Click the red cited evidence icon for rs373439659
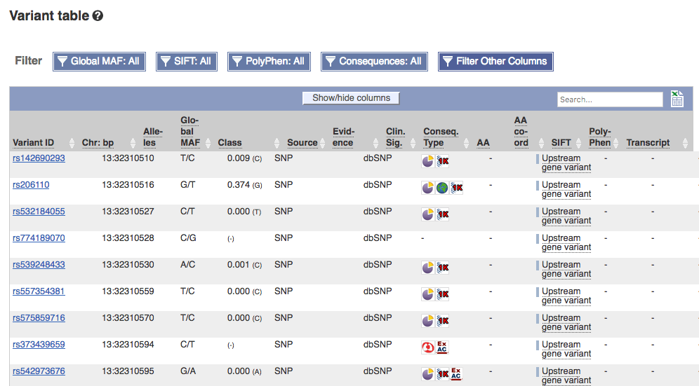 pos(428,347)
